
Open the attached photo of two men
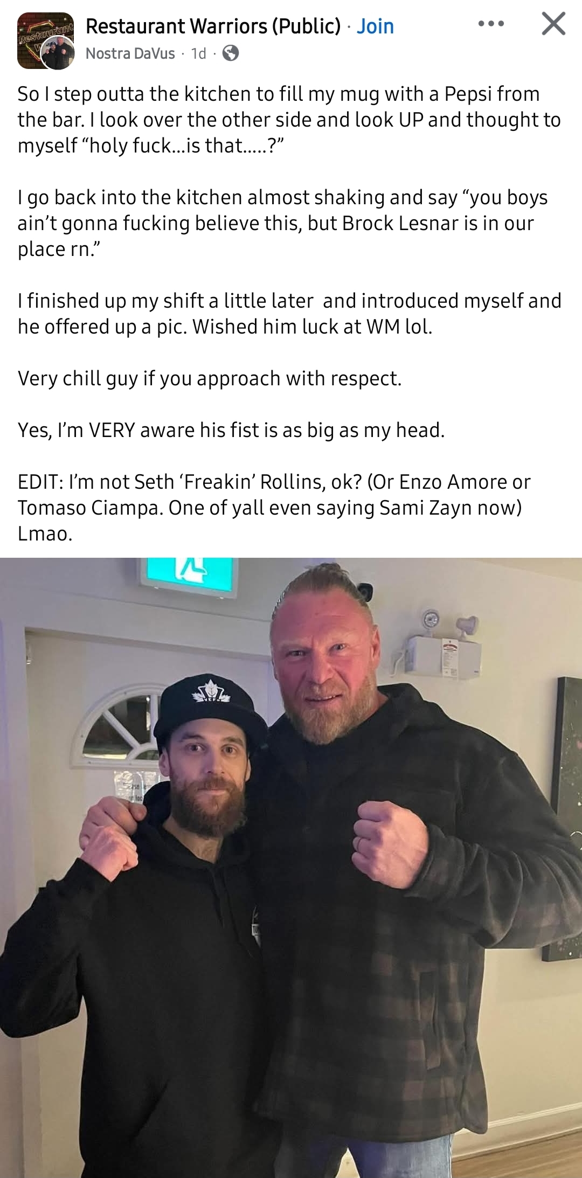click(x=291, y=868)
